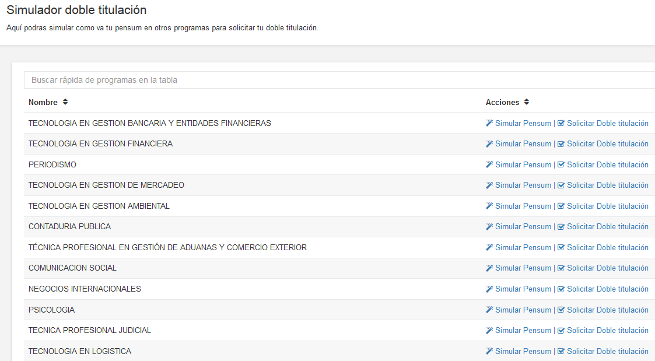Click check-square icon for TECNOLOGIA EN LOGISTICA
The width and height of the screenshot is (655, 361).
coord(561,351)
